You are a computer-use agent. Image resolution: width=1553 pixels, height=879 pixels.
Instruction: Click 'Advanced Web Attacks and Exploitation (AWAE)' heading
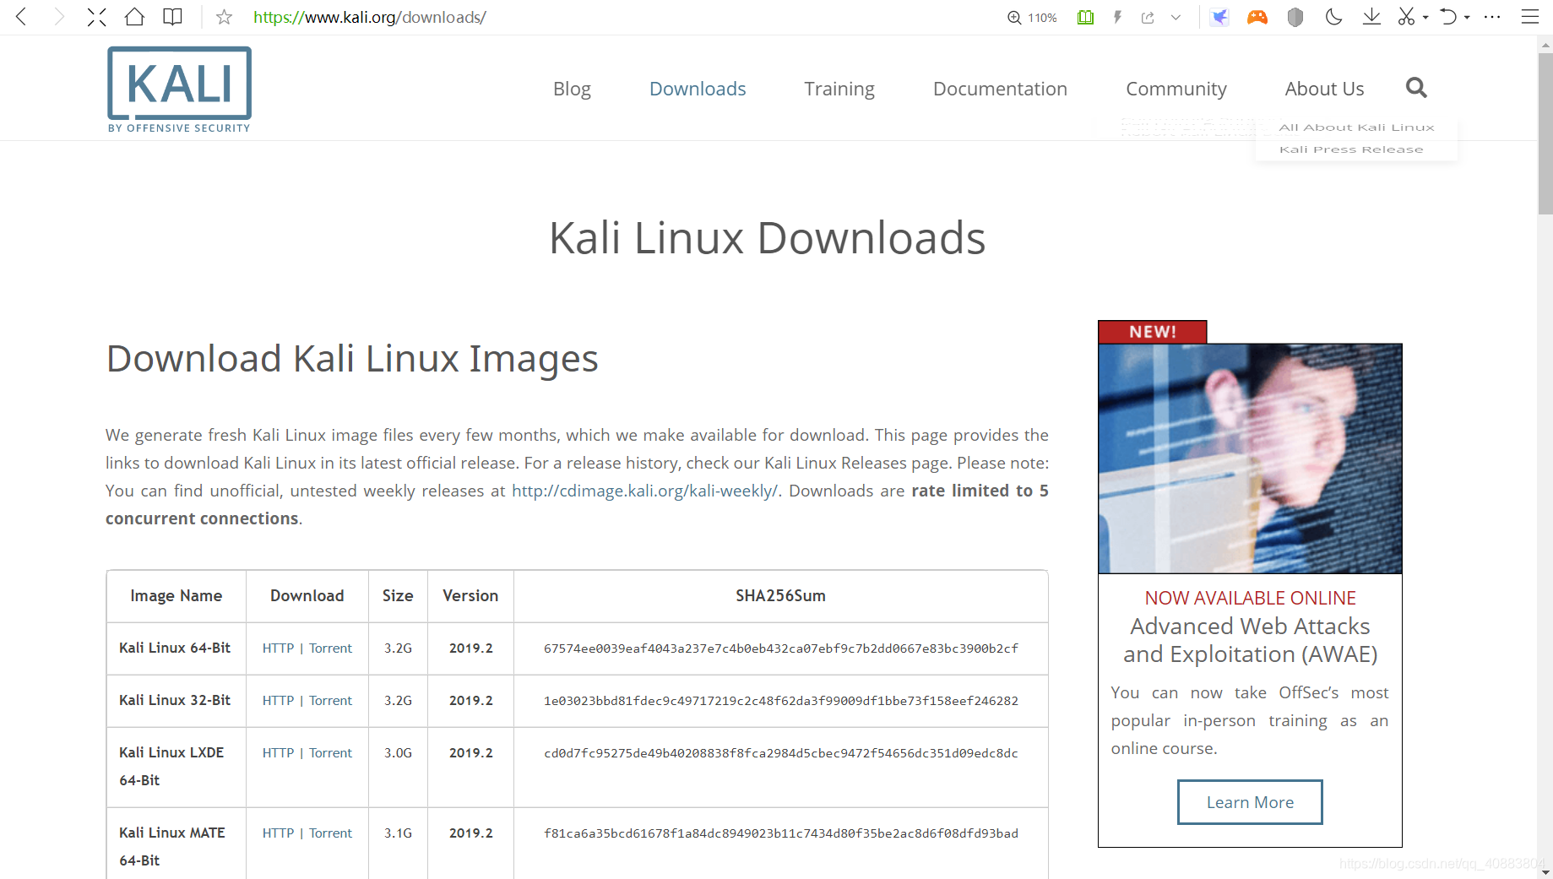[x=1250, y=640]
